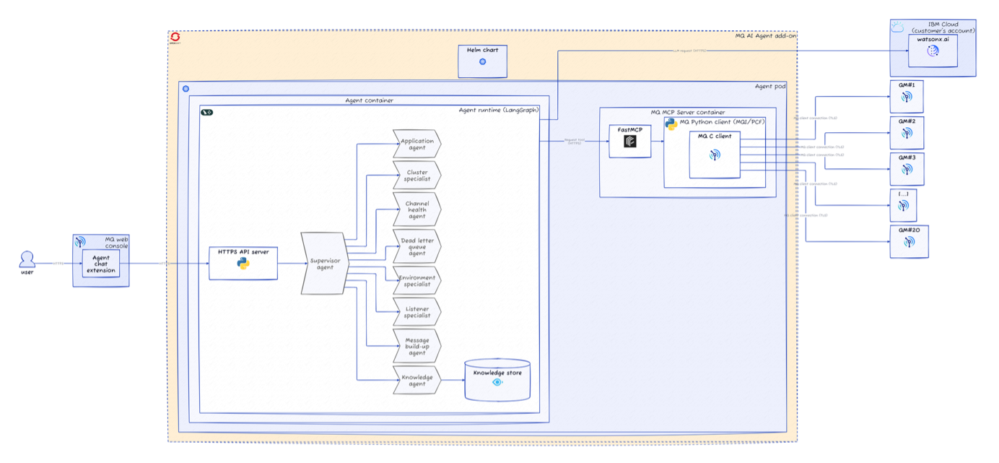Select the Supervisor agent shape
999x463 pixels.
click(x=325, y=263)
